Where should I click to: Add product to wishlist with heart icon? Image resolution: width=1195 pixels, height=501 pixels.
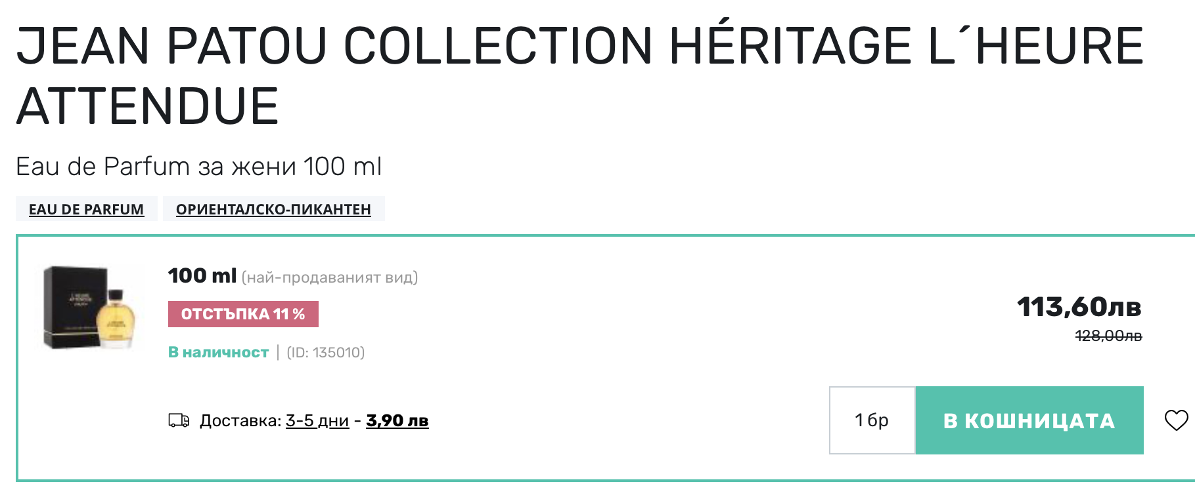tap(1176, 420)
